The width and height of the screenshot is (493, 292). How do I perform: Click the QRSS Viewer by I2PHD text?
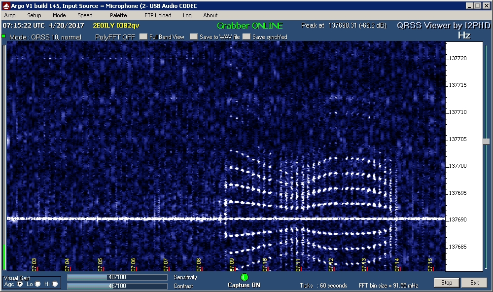(443, 26)
